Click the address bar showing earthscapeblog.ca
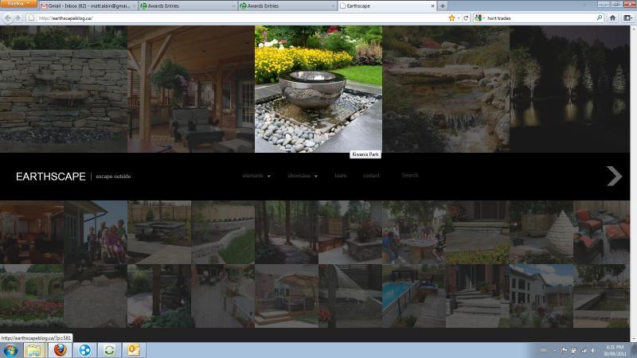637x358 pixels. (239, 18)
